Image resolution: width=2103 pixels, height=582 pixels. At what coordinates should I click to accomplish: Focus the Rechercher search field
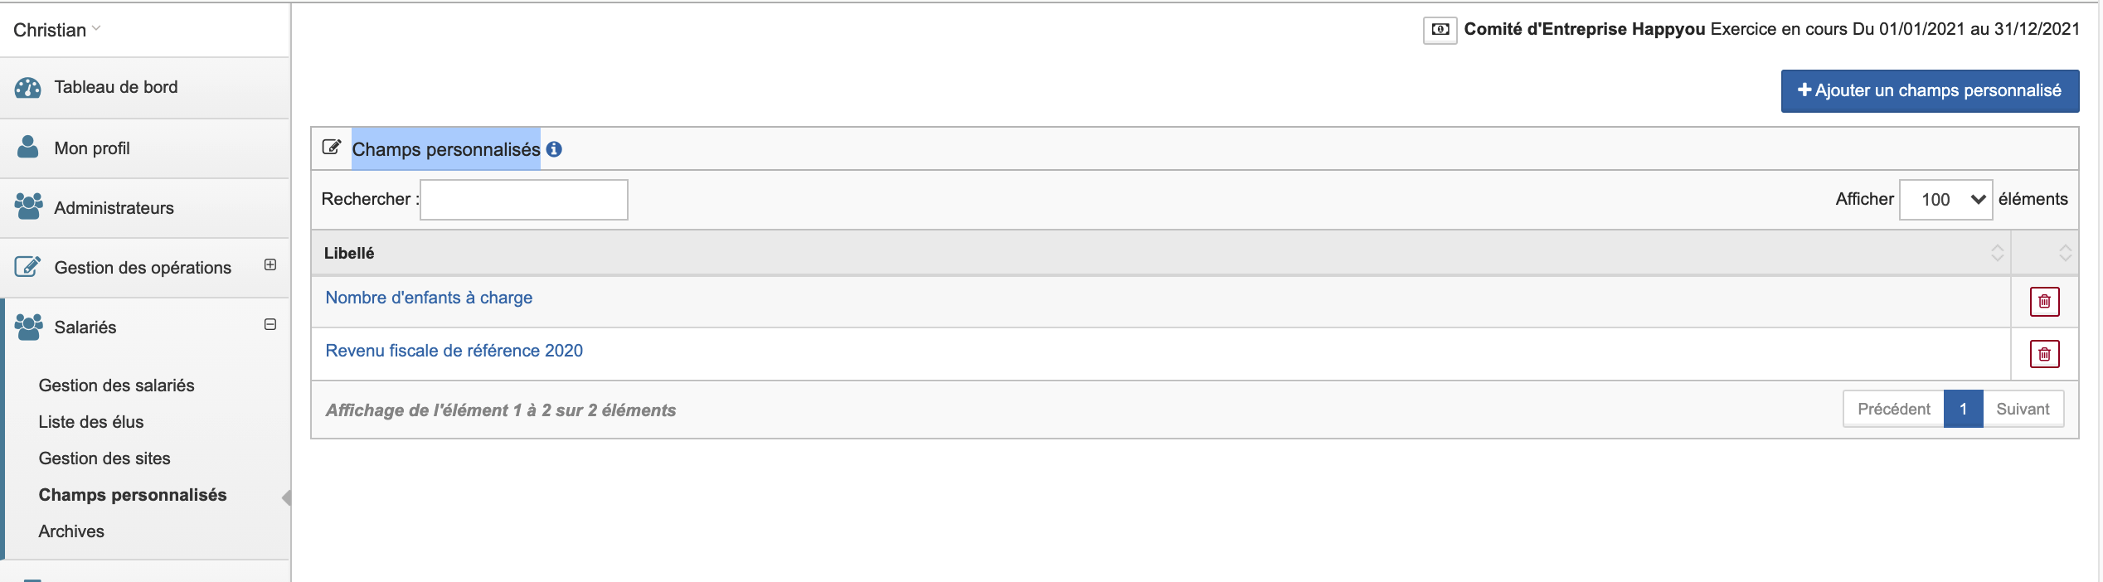[523, 200]
